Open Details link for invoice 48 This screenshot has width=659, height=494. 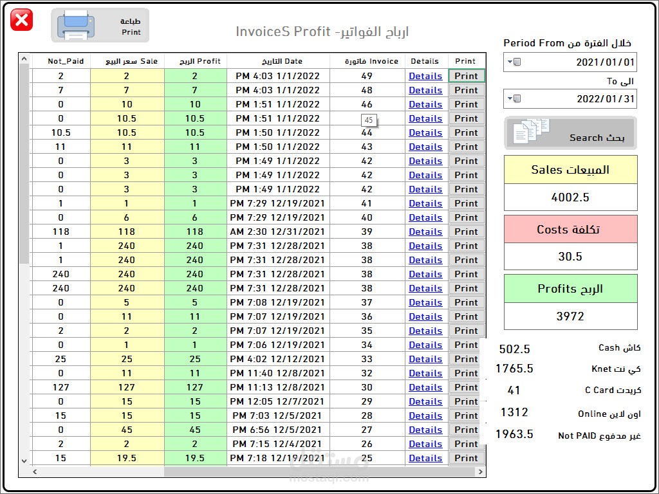(x=425, y=90)
